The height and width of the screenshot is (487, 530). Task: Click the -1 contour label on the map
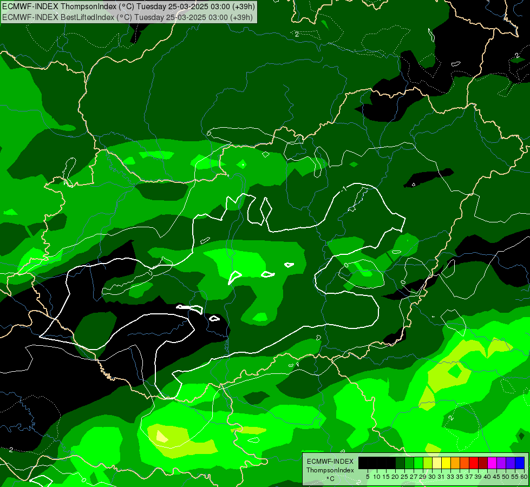[x=343, y=189]
